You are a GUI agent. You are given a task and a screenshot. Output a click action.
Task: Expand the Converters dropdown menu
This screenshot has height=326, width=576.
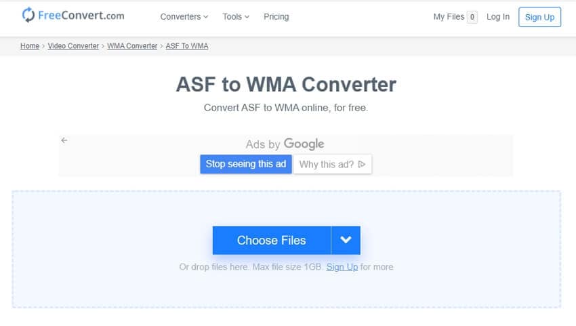coord(184,17)
